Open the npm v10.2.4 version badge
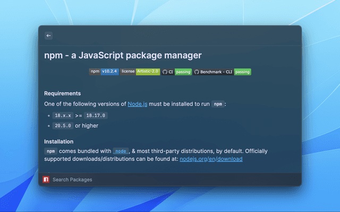 (104, 72)
